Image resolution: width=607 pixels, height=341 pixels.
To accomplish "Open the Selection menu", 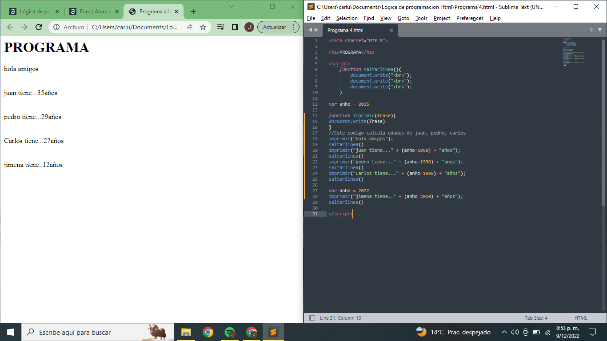I will (x=347, y=18).
